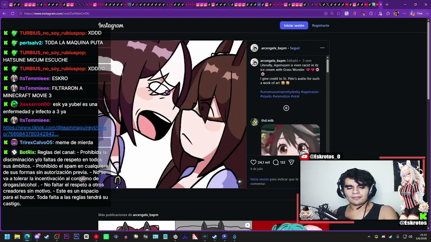Click the Inicia sesión link to comment
Screen dimensions: 431x242
(x=260, y=179)
